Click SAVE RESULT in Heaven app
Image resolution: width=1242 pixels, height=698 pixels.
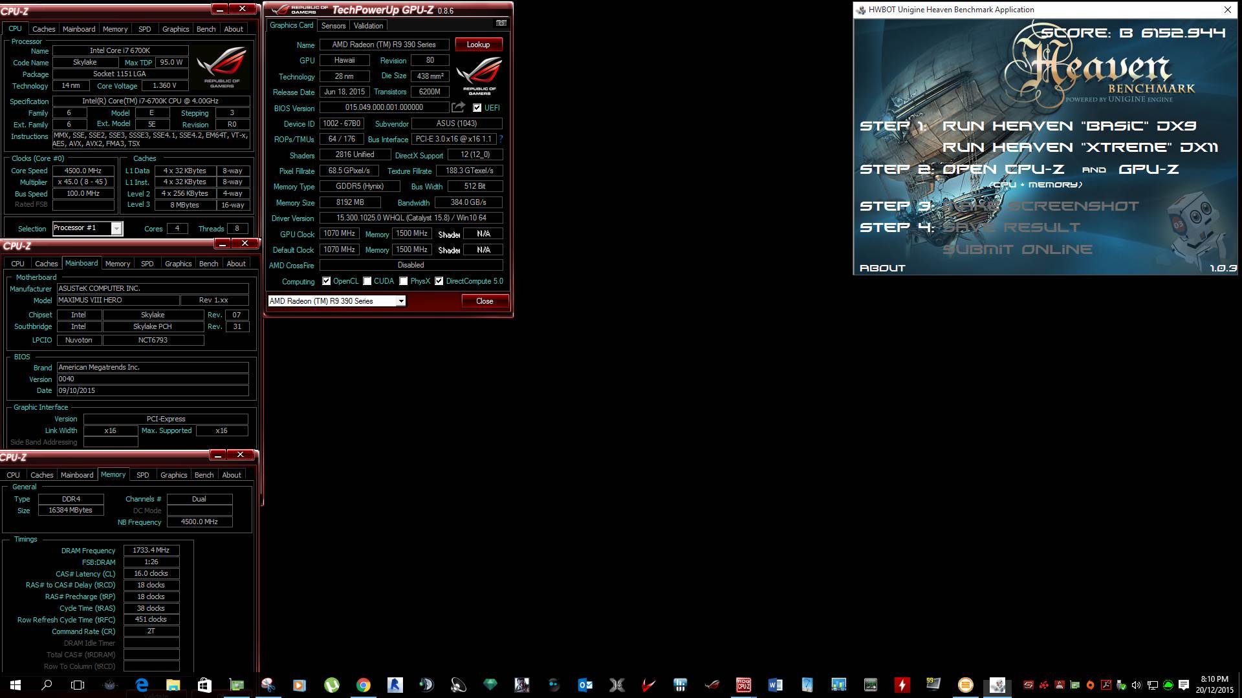click(1011, 227)
